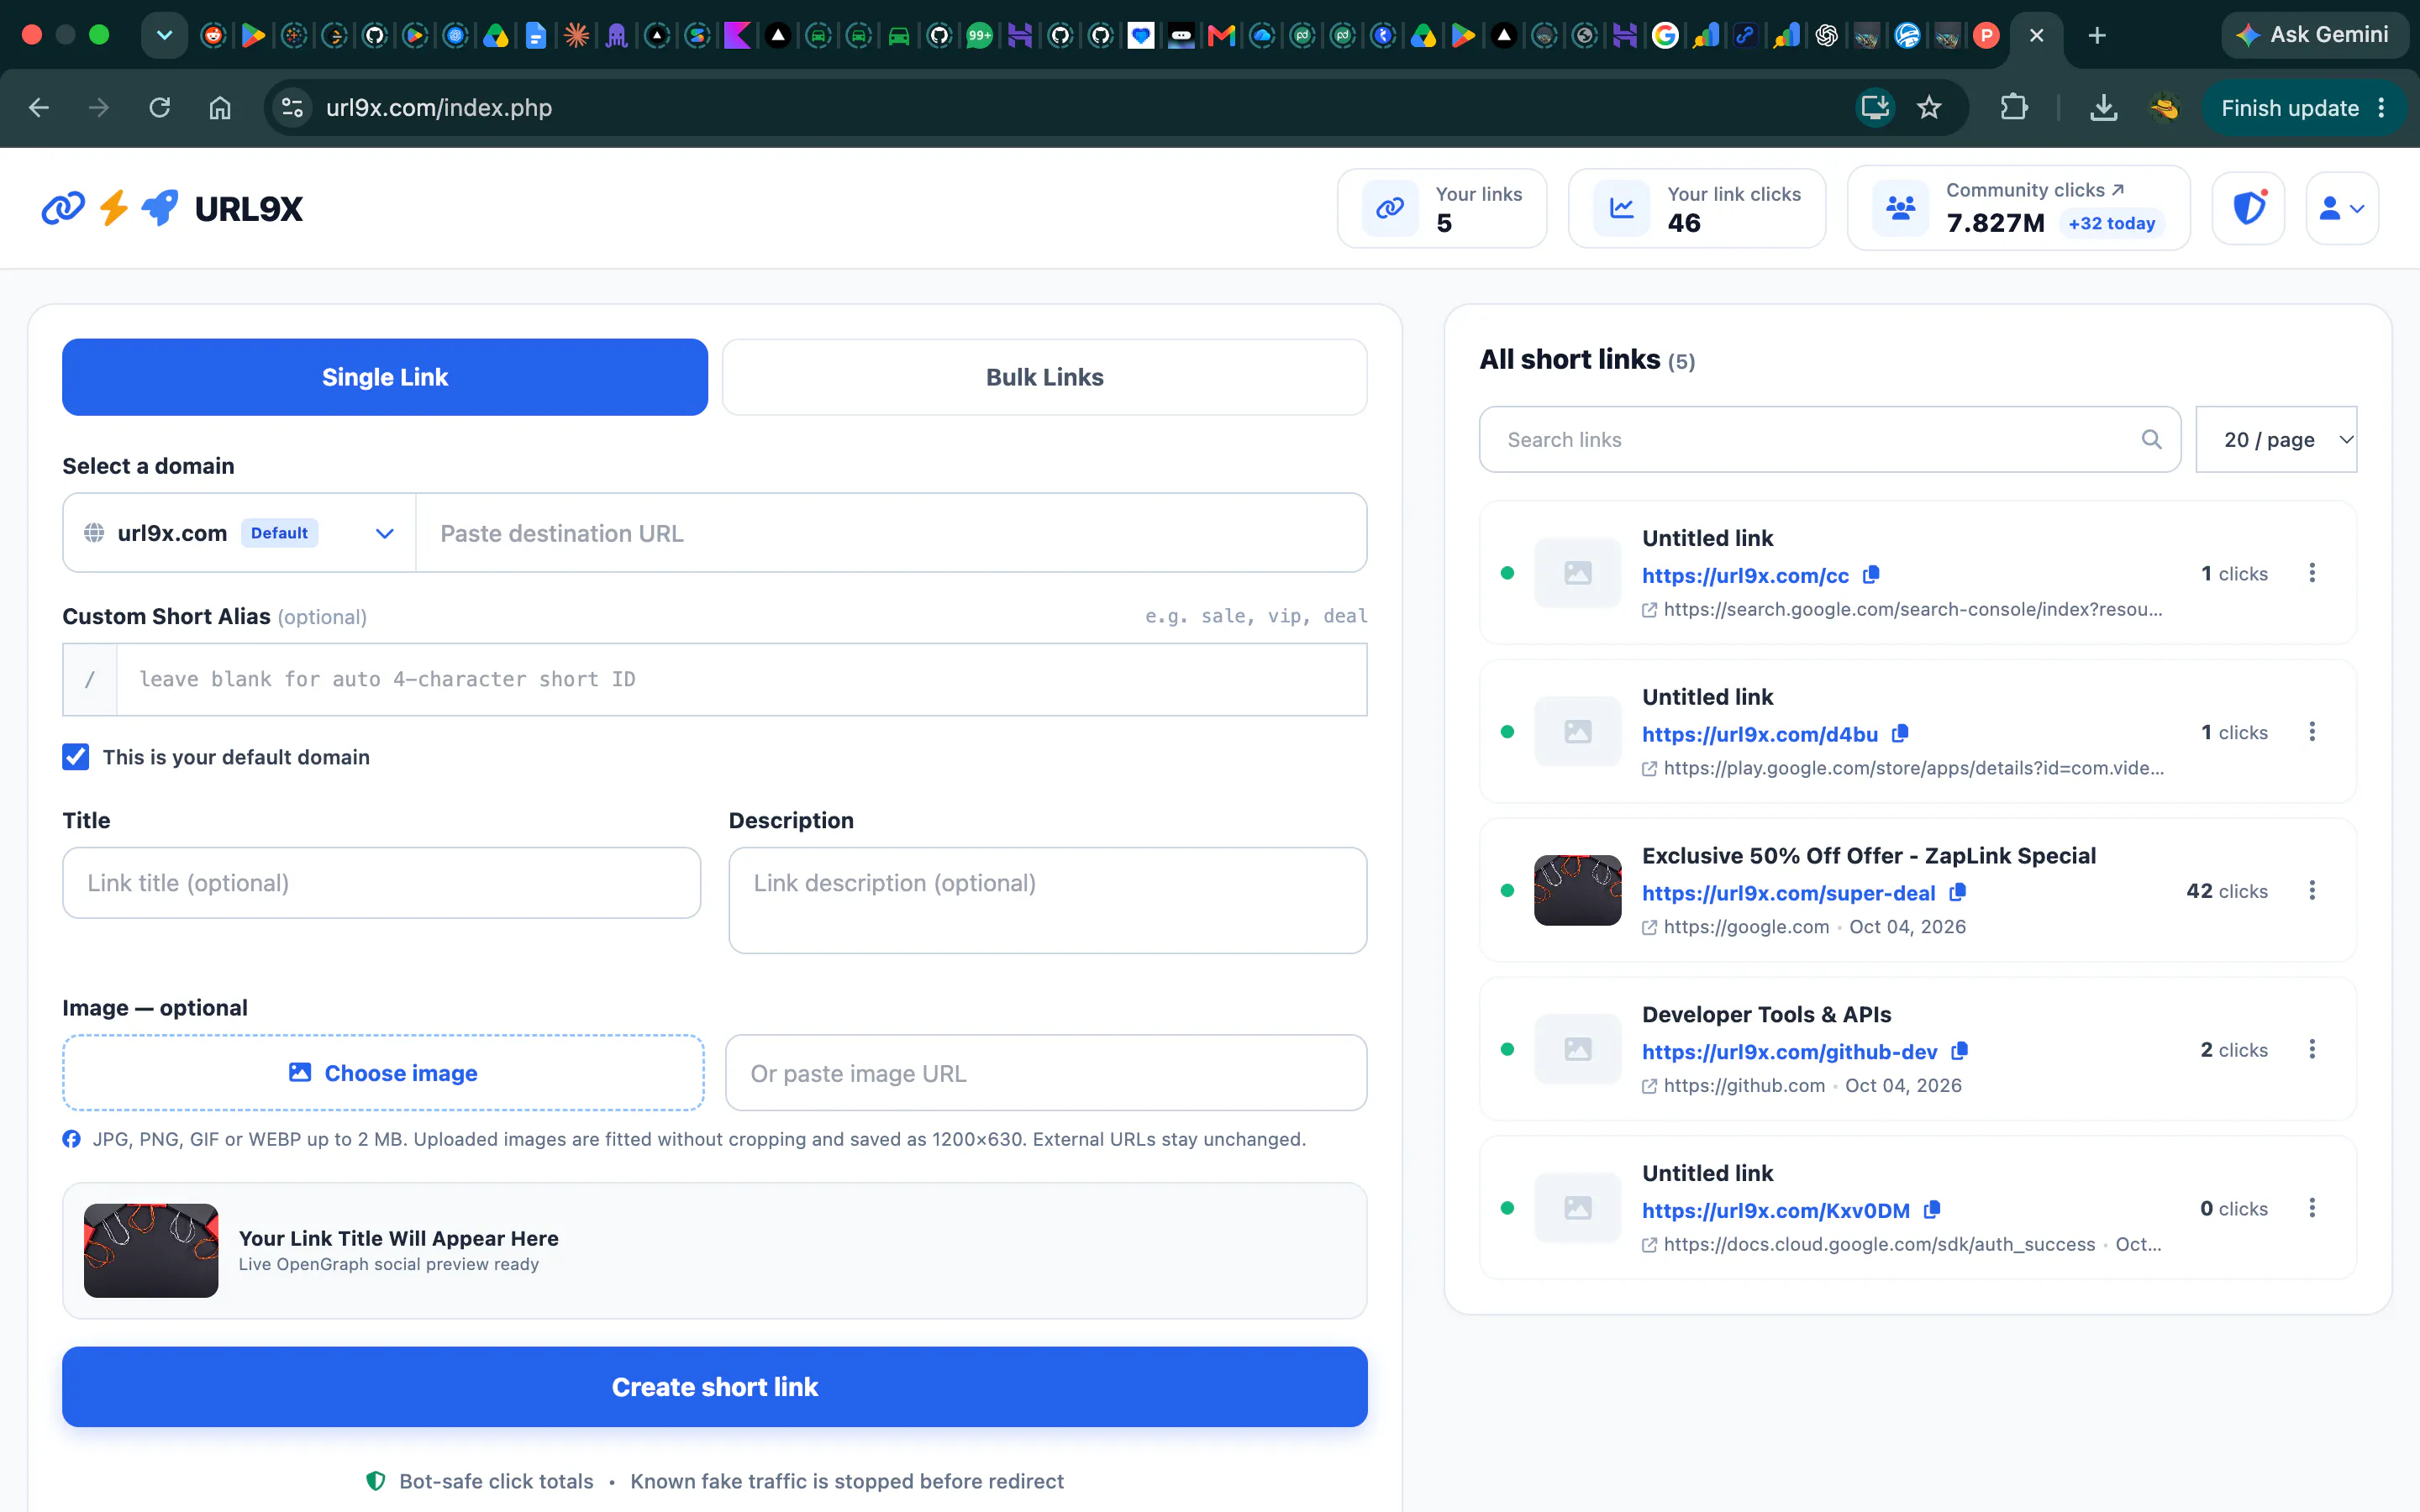2420x1512 pixels.
Task: Open Chrome menu three dots
Action: (2382, 108)
